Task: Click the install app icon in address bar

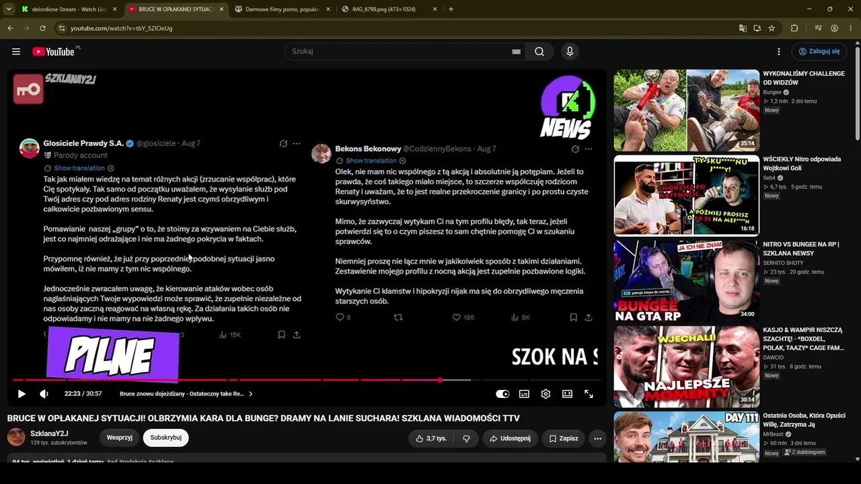Action: (757, 28)
